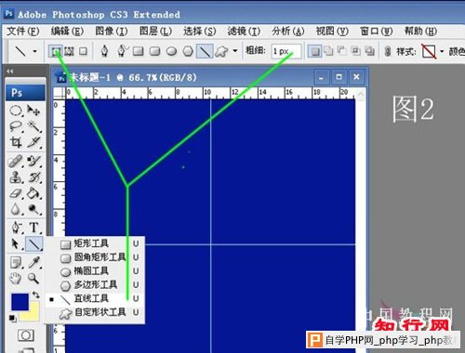The height and width of the screenshot is (353, 465).
Task: Click the blue foreground color swatch
Action: pyautogui.click(x=20, y=302)
